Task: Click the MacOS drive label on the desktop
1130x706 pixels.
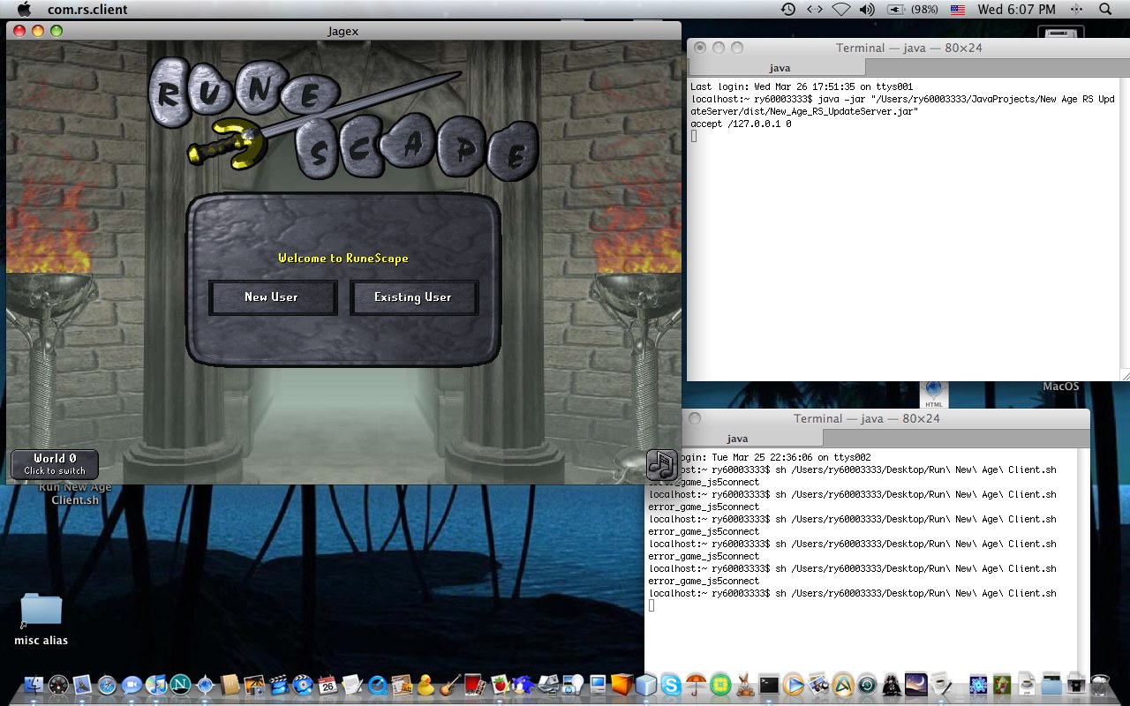Action: tap(1060, 387)
